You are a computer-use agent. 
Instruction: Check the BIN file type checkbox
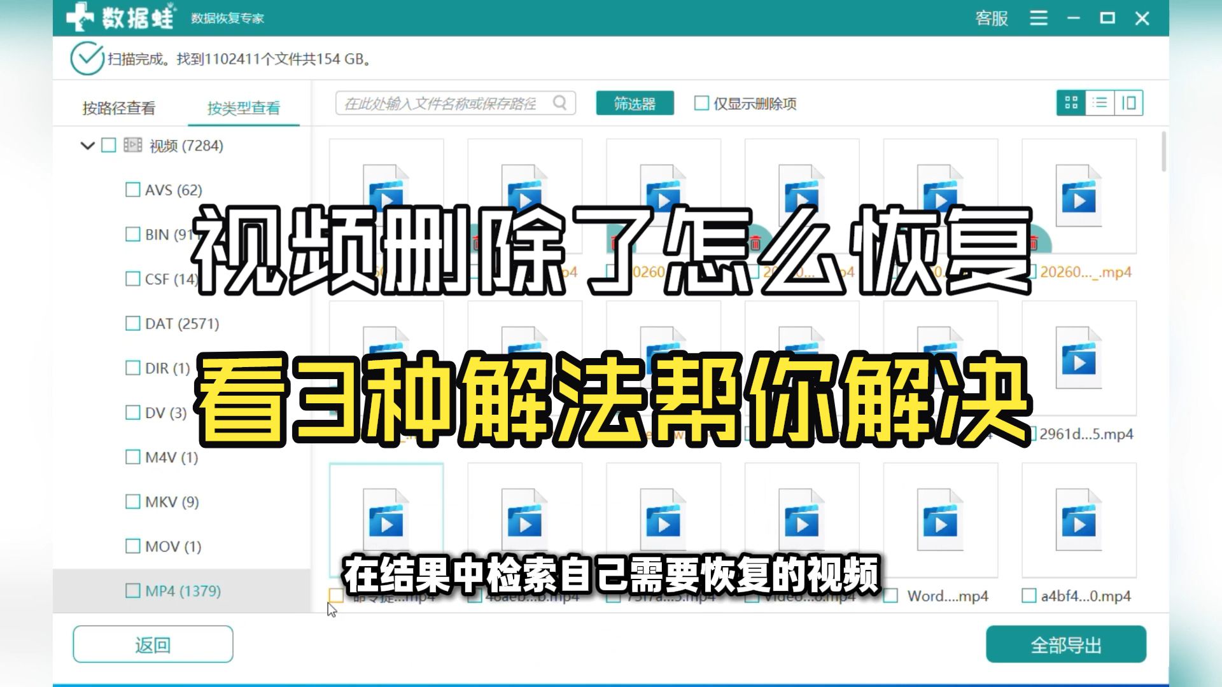pos(132,234)
